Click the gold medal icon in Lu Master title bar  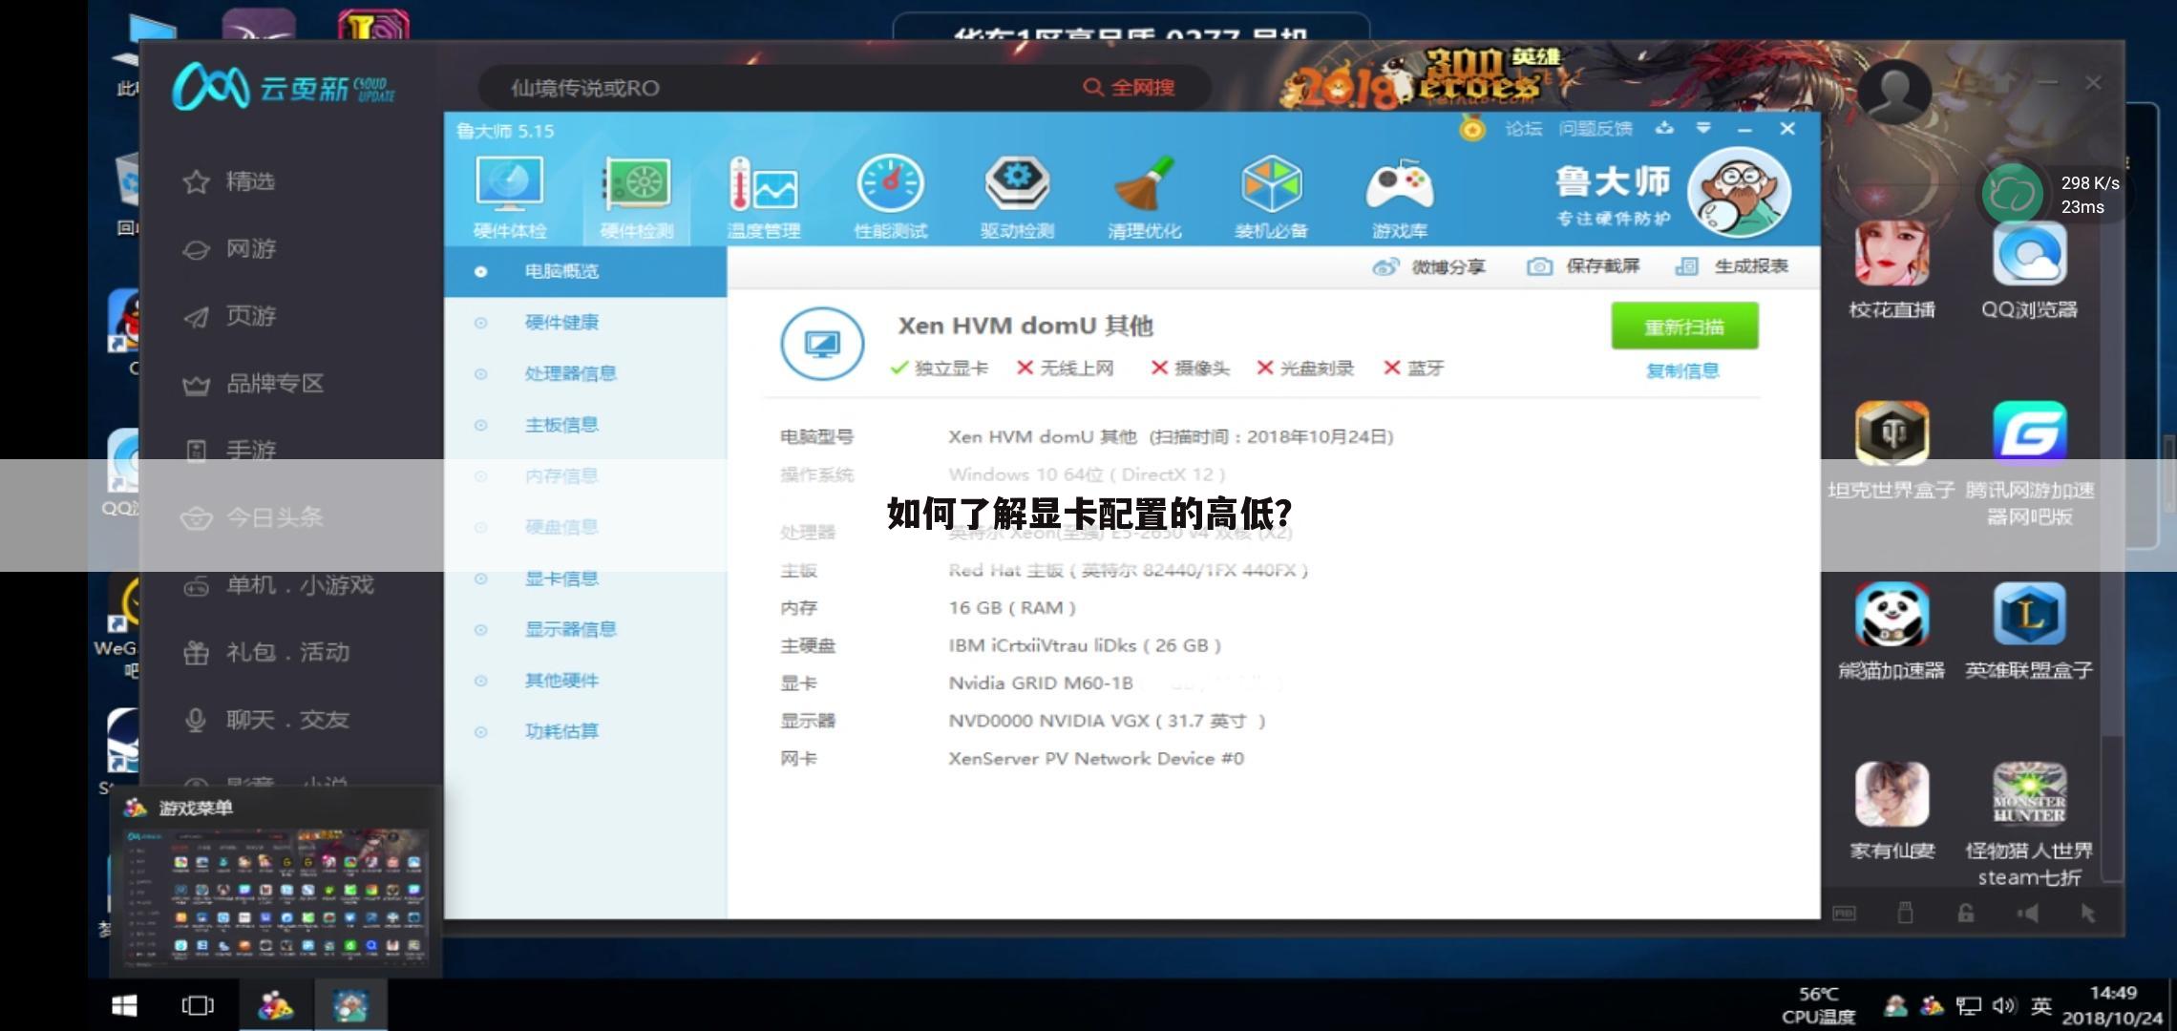pyautogui.click(x=1472, y=129)
